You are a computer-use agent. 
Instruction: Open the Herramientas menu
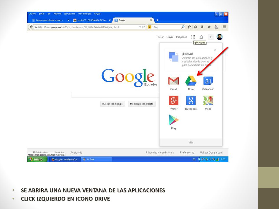coord(85,14)
